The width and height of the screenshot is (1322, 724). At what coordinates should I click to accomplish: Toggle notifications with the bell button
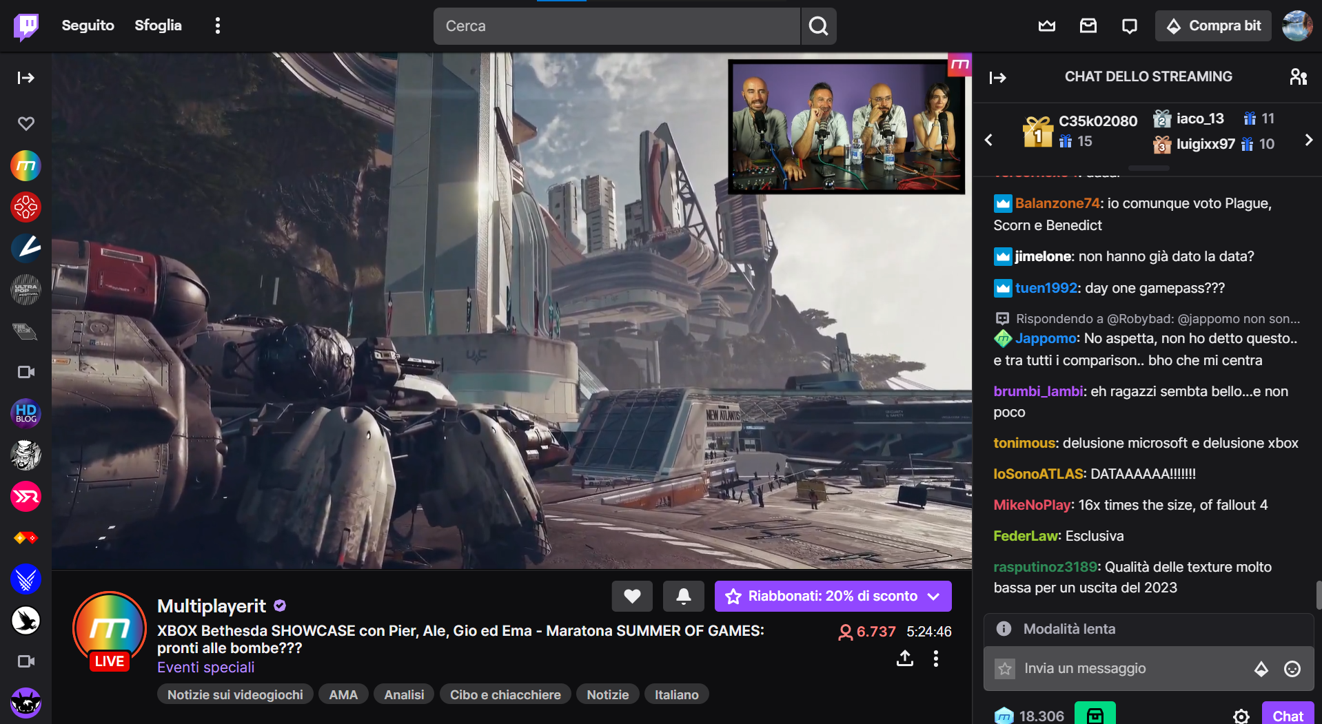(683, 596)
